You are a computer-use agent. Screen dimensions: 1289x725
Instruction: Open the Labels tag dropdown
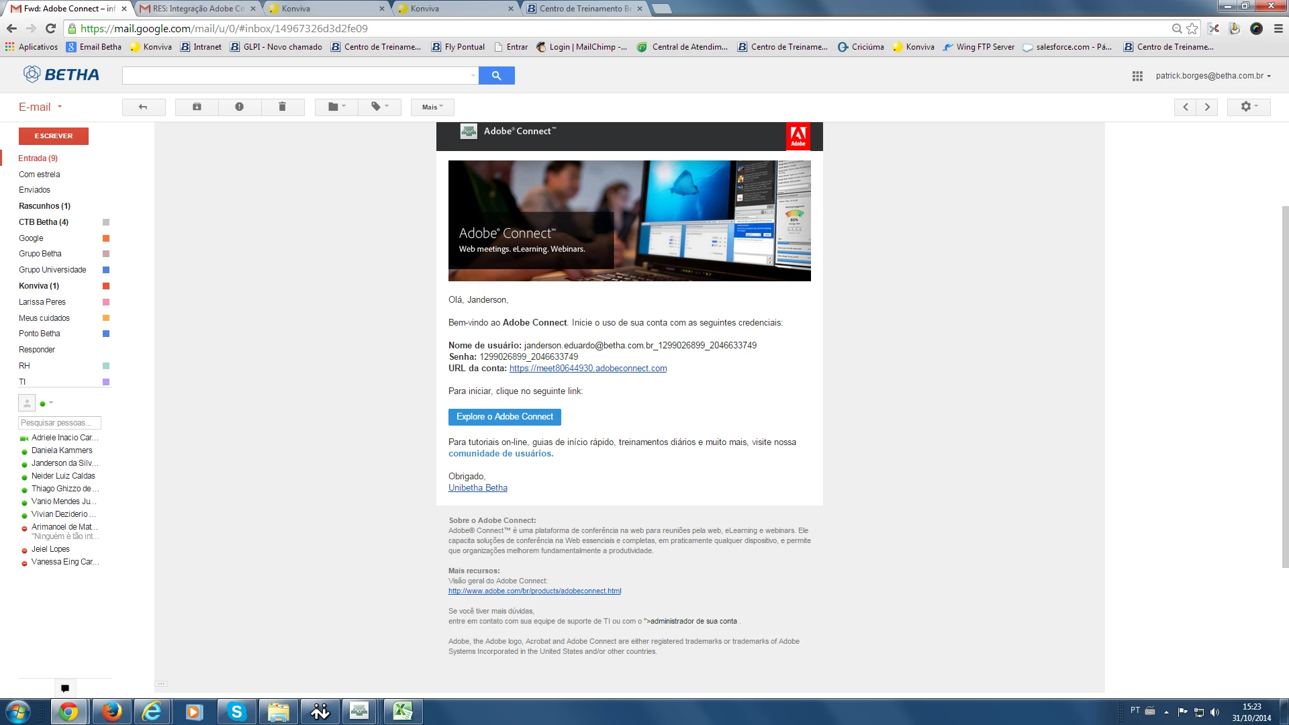(x=379, y=107)
